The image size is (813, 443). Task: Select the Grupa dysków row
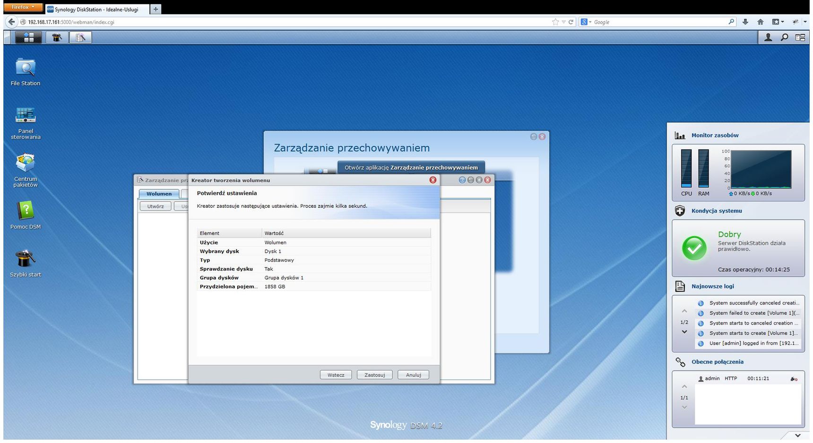314,278
